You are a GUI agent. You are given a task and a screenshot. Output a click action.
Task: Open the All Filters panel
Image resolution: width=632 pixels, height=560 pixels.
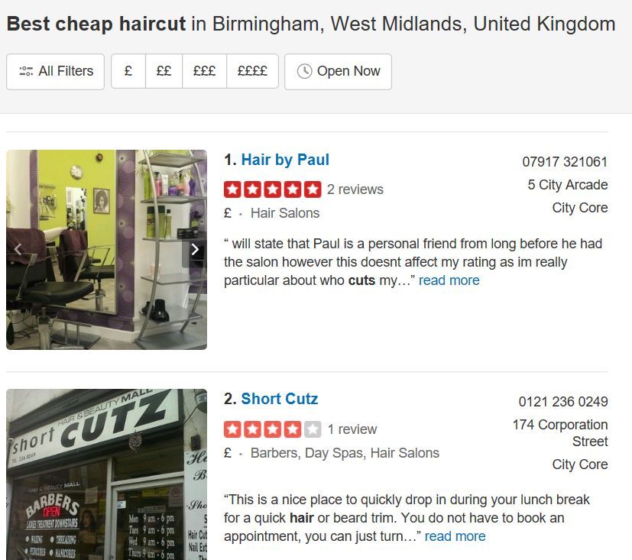55,72
